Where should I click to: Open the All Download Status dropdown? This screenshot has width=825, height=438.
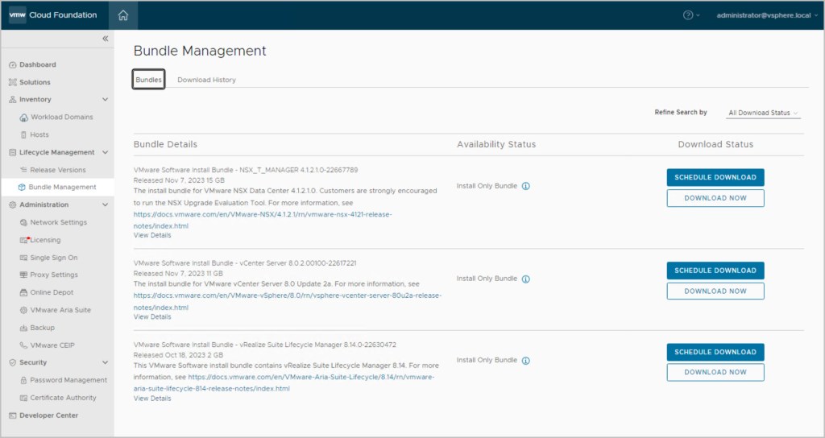pyautogui.click(x=763, y=114)
